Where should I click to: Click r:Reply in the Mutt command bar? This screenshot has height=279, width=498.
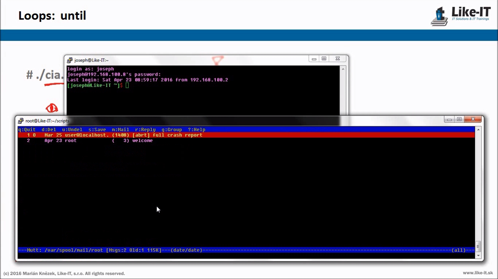click(x=145, y=130)
